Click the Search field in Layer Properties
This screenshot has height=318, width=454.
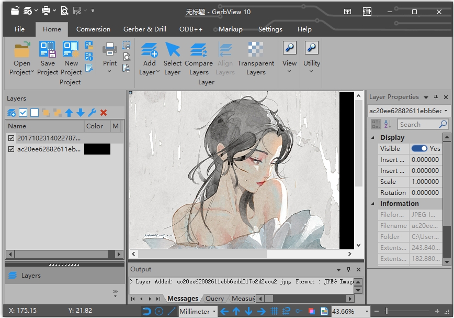click(x=418, y=124)
